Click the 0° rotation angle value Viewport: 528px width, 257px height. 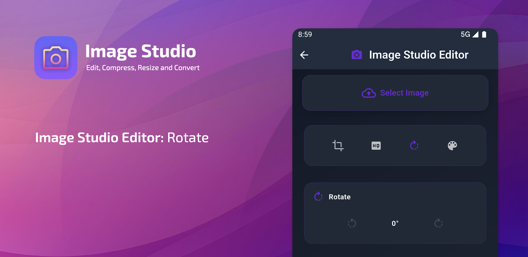[x=395, y=223]
